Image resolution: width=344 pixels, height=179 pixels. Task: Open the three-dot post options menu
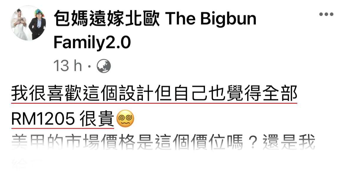[326, 14]
